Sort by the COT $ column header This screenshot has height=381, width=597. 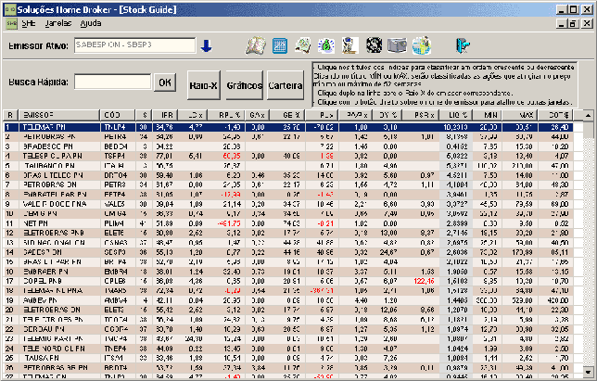point(555,115)
